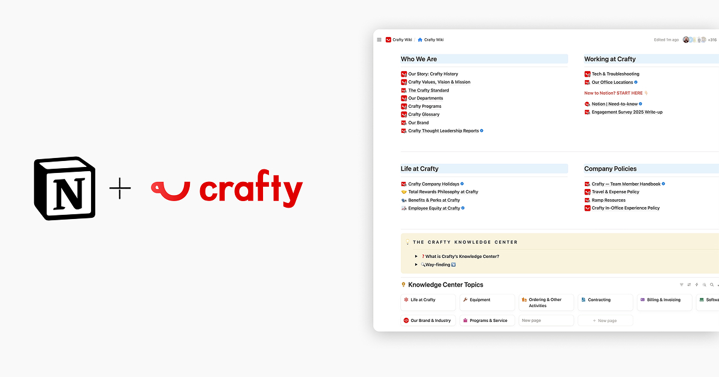This screenshot has height=377, width=719.
Task: Open the lightning automations icon
Action: [696, 285]
